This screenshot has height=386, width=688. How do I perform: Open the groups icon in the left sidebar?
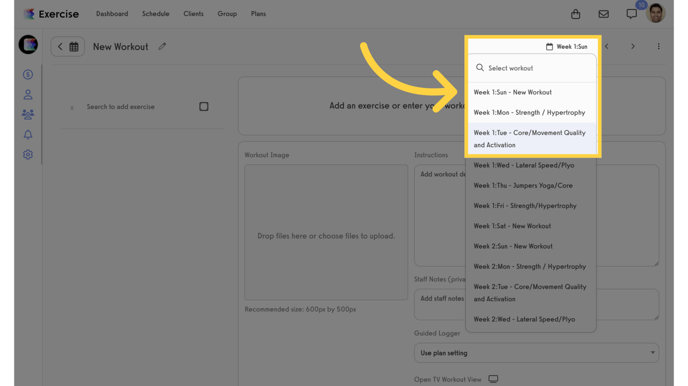click(x=28, y=114)
